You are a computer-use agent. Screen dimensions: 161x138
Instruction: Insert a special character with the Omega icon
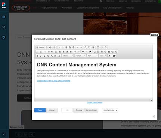(109, 52)
